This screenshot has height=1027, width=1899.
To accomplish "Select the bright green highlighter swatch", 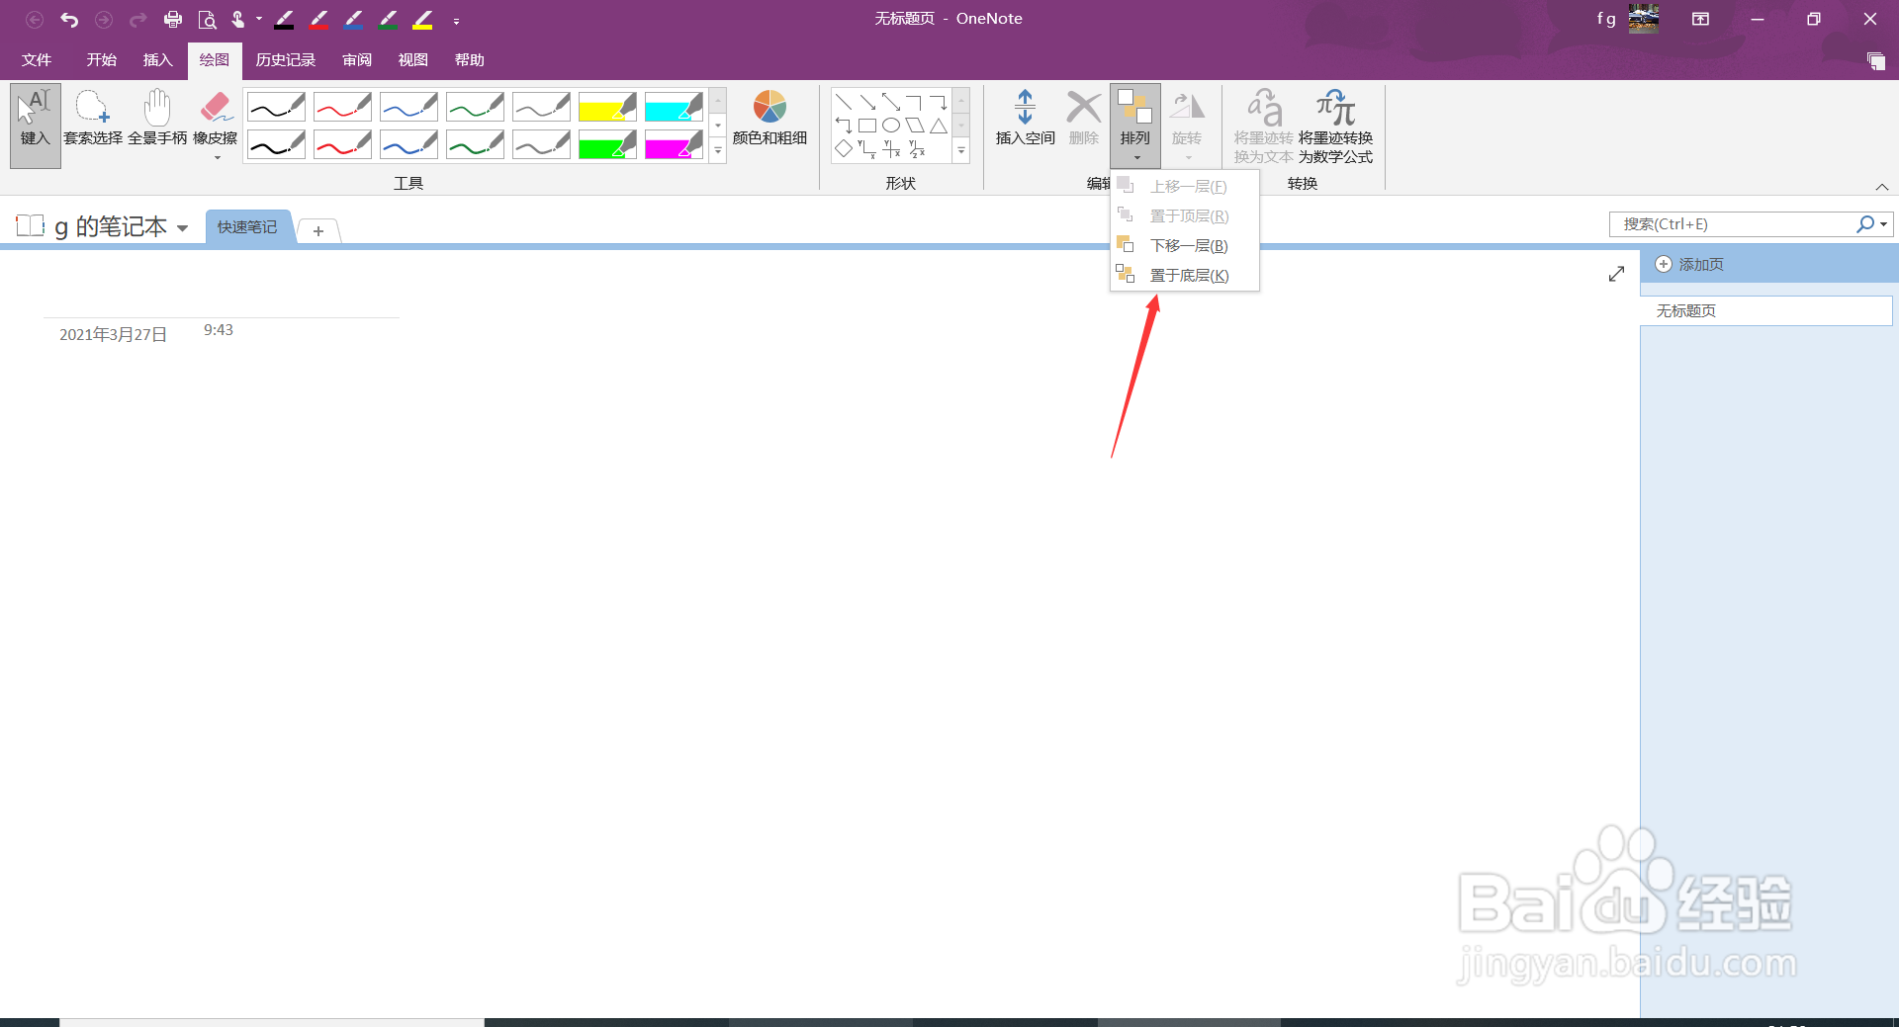I will click(x=607, y=145).
